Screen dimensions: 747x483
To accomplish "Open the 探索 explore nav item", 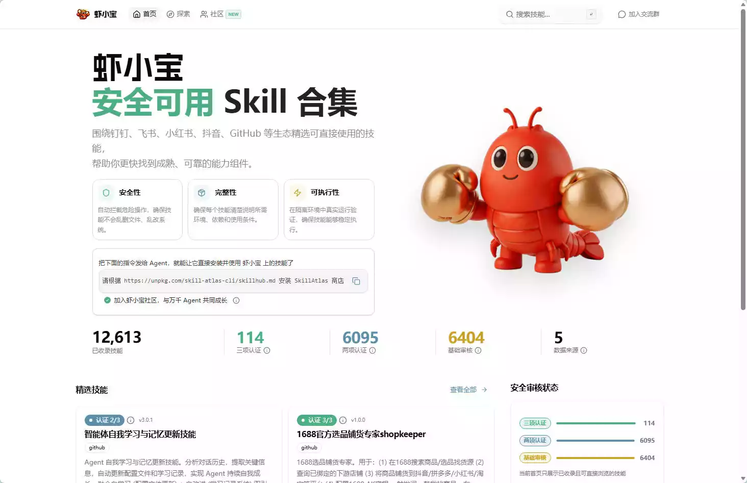I will (x=179, y=14).
